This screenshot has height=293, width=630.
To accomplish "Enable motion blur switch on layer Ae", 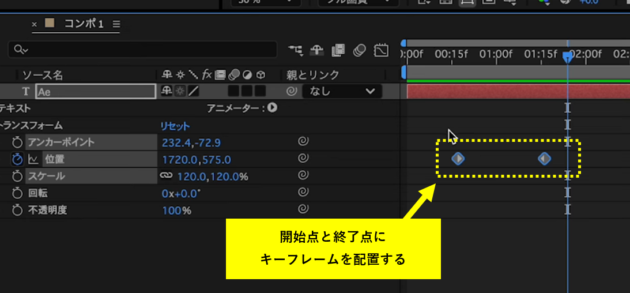I will pyautogui.click(x=234, y=91).
